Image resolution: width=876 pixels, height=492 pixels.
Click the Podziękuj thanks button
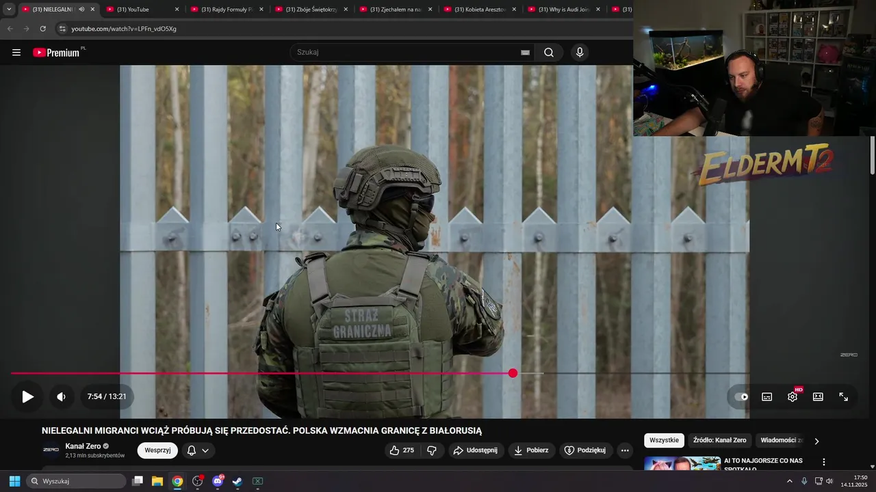click(585, 450)
